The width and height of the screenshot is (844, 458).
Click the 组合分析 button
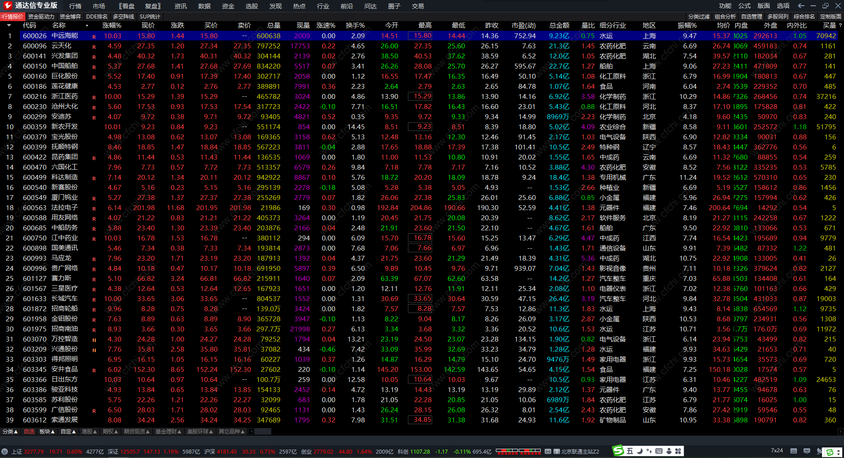[x=725, y=17]
